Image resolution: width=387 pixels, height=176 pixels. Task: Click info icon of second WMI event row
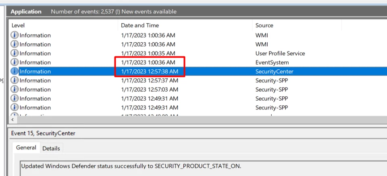[x=15, y=44]
